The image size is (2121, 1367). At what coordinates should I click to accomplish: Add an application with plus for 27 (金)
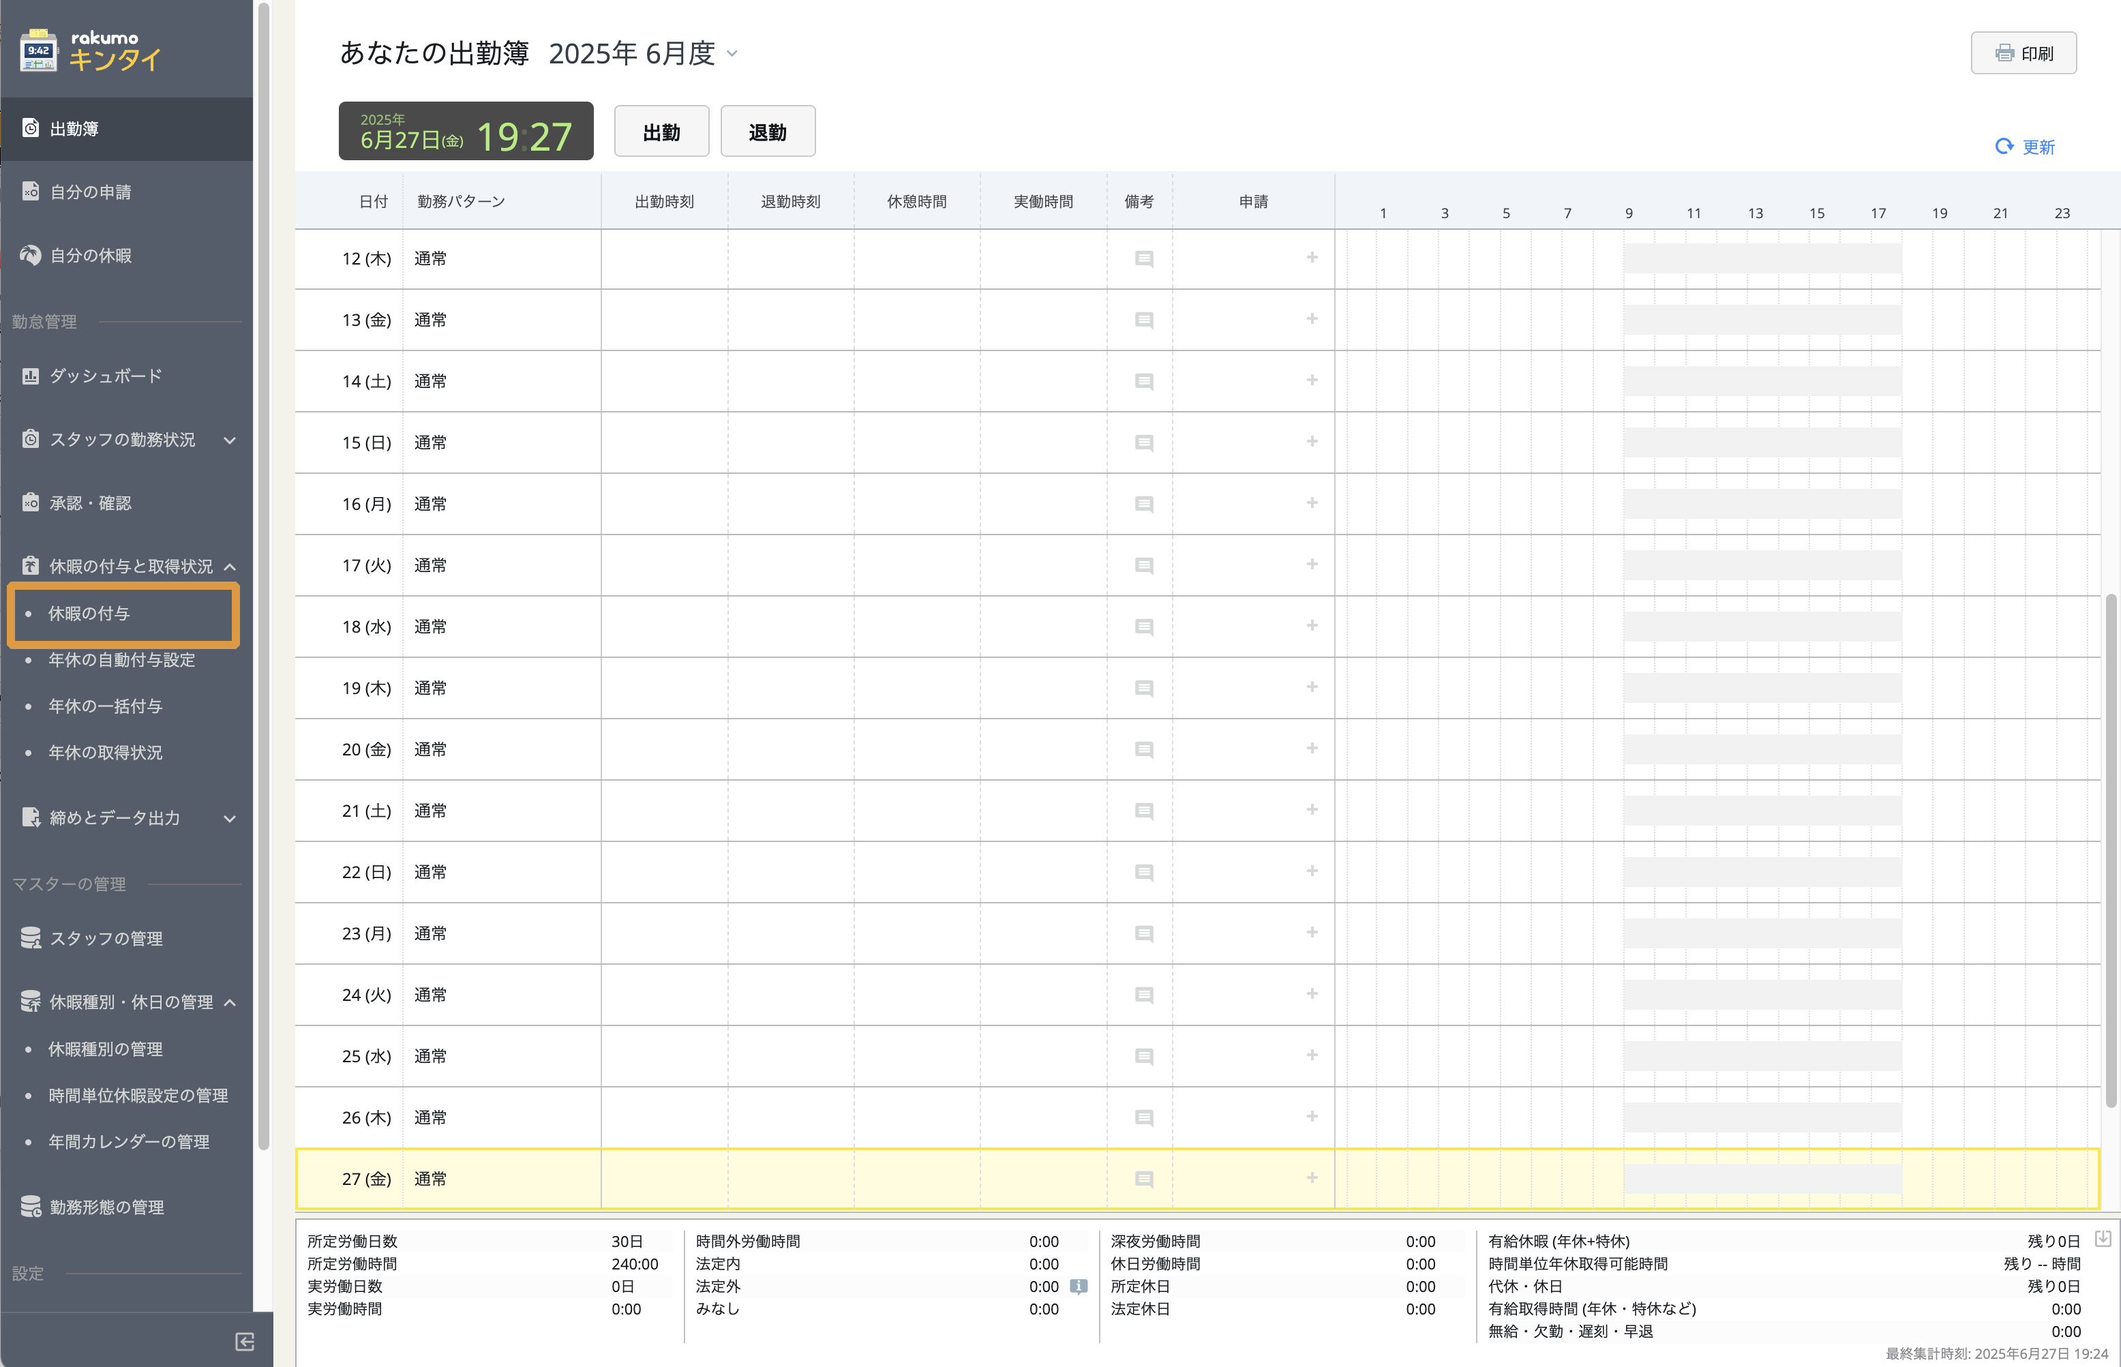(x=1312, y=1178)
